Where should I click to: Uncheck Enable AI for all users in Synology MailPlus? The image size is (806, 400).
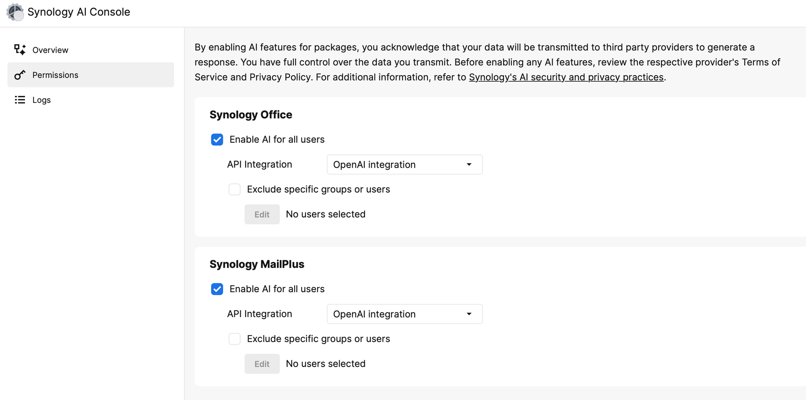[217, 289]
